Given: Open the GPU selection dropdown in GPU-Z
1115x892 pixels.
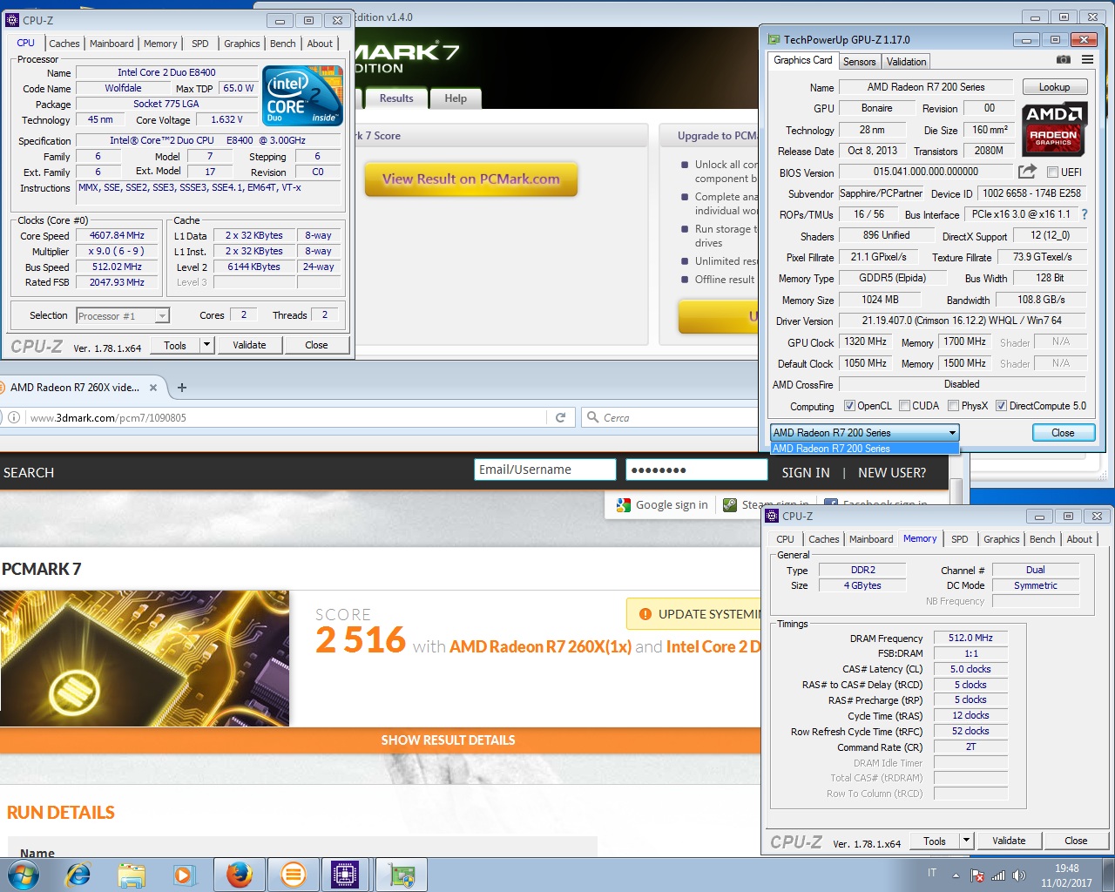Looking at the screenshot, I should pos(865,433).
